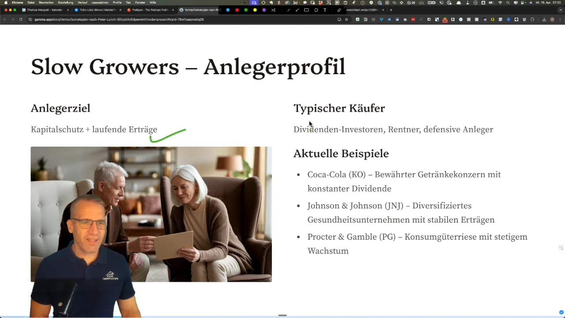The width and height of the screenshot is (565, 318).
Task: Click the elderly couple slide image
Action: click(x=151, y=214)
